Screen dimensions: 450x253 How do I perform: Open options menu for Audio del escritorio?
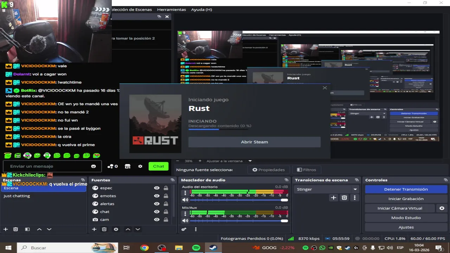[185, 193]
